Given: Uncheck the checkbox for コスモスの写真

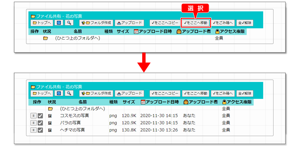Looking at the screenshot, I should (40, 116).
